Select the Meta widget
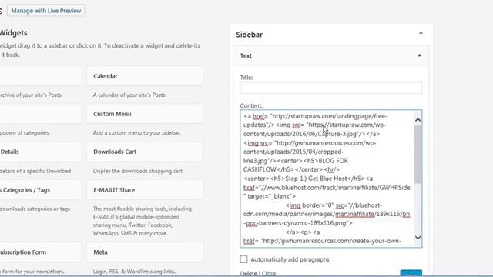This screenshot has width=493, height=277. (x=145, y=252)
